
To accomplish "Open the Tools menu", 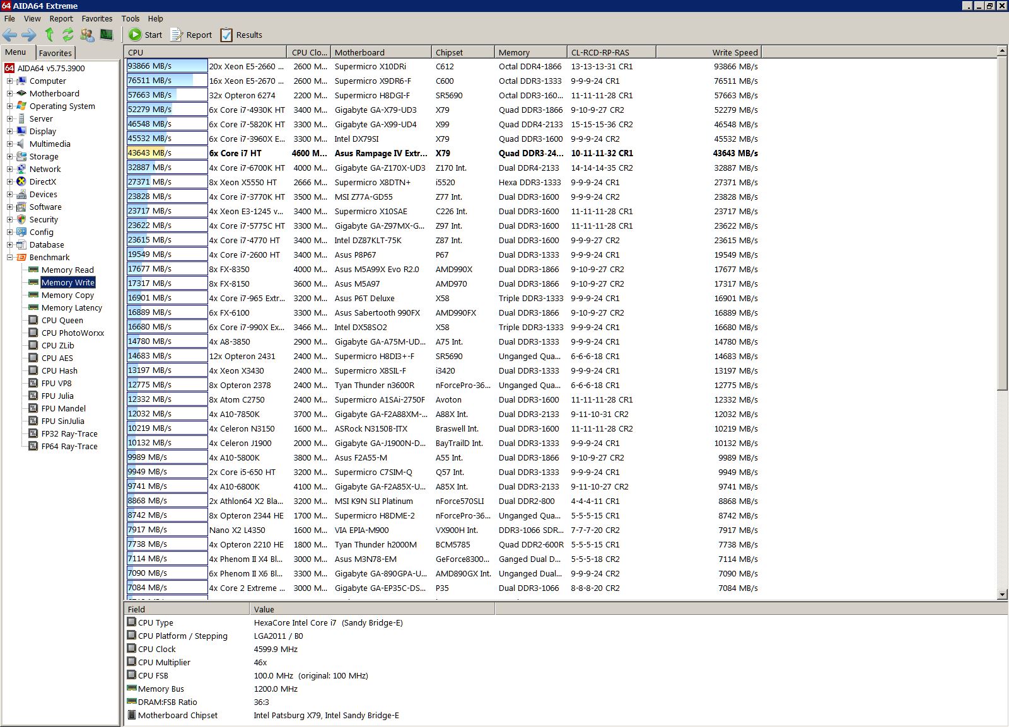I will (131, 19).
